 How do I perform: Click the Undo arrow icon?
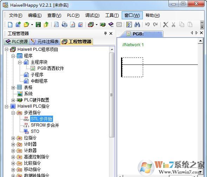coord(147,25)
